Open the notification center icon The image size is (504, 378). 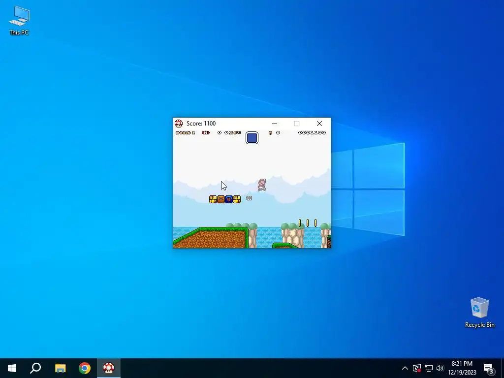(488, 368)
